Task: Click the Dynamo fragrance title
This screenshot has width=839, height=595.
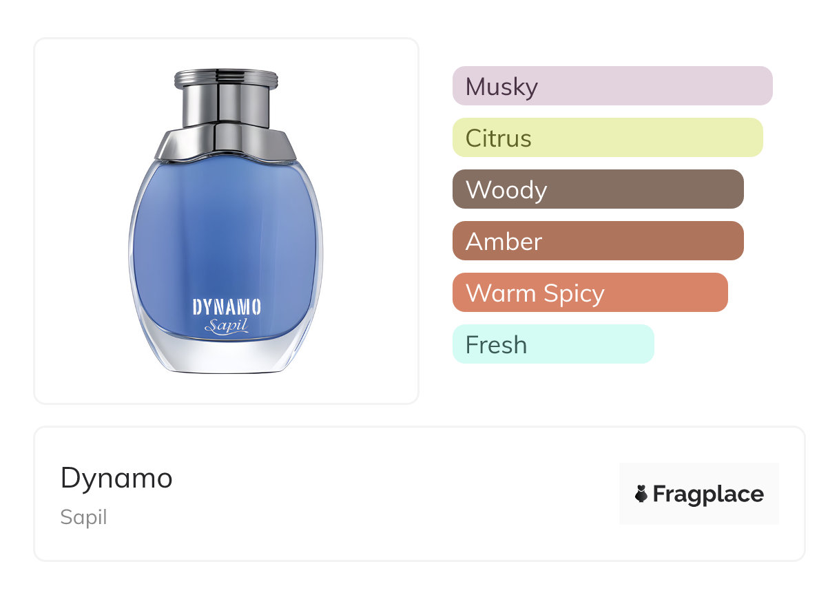Action: point(116,478)
